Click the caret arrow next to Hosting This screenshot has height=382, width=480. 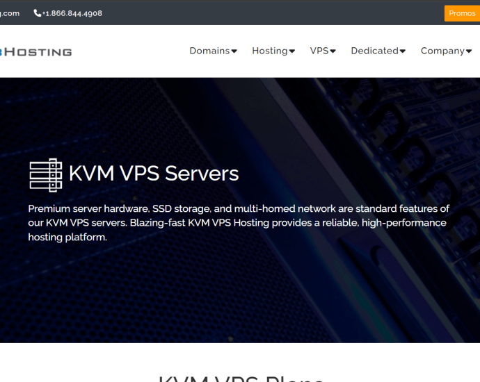point(292,51)
